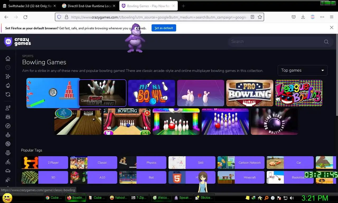Open the 2 Player tag
The image size is (338, 203).
coord(45,163)
